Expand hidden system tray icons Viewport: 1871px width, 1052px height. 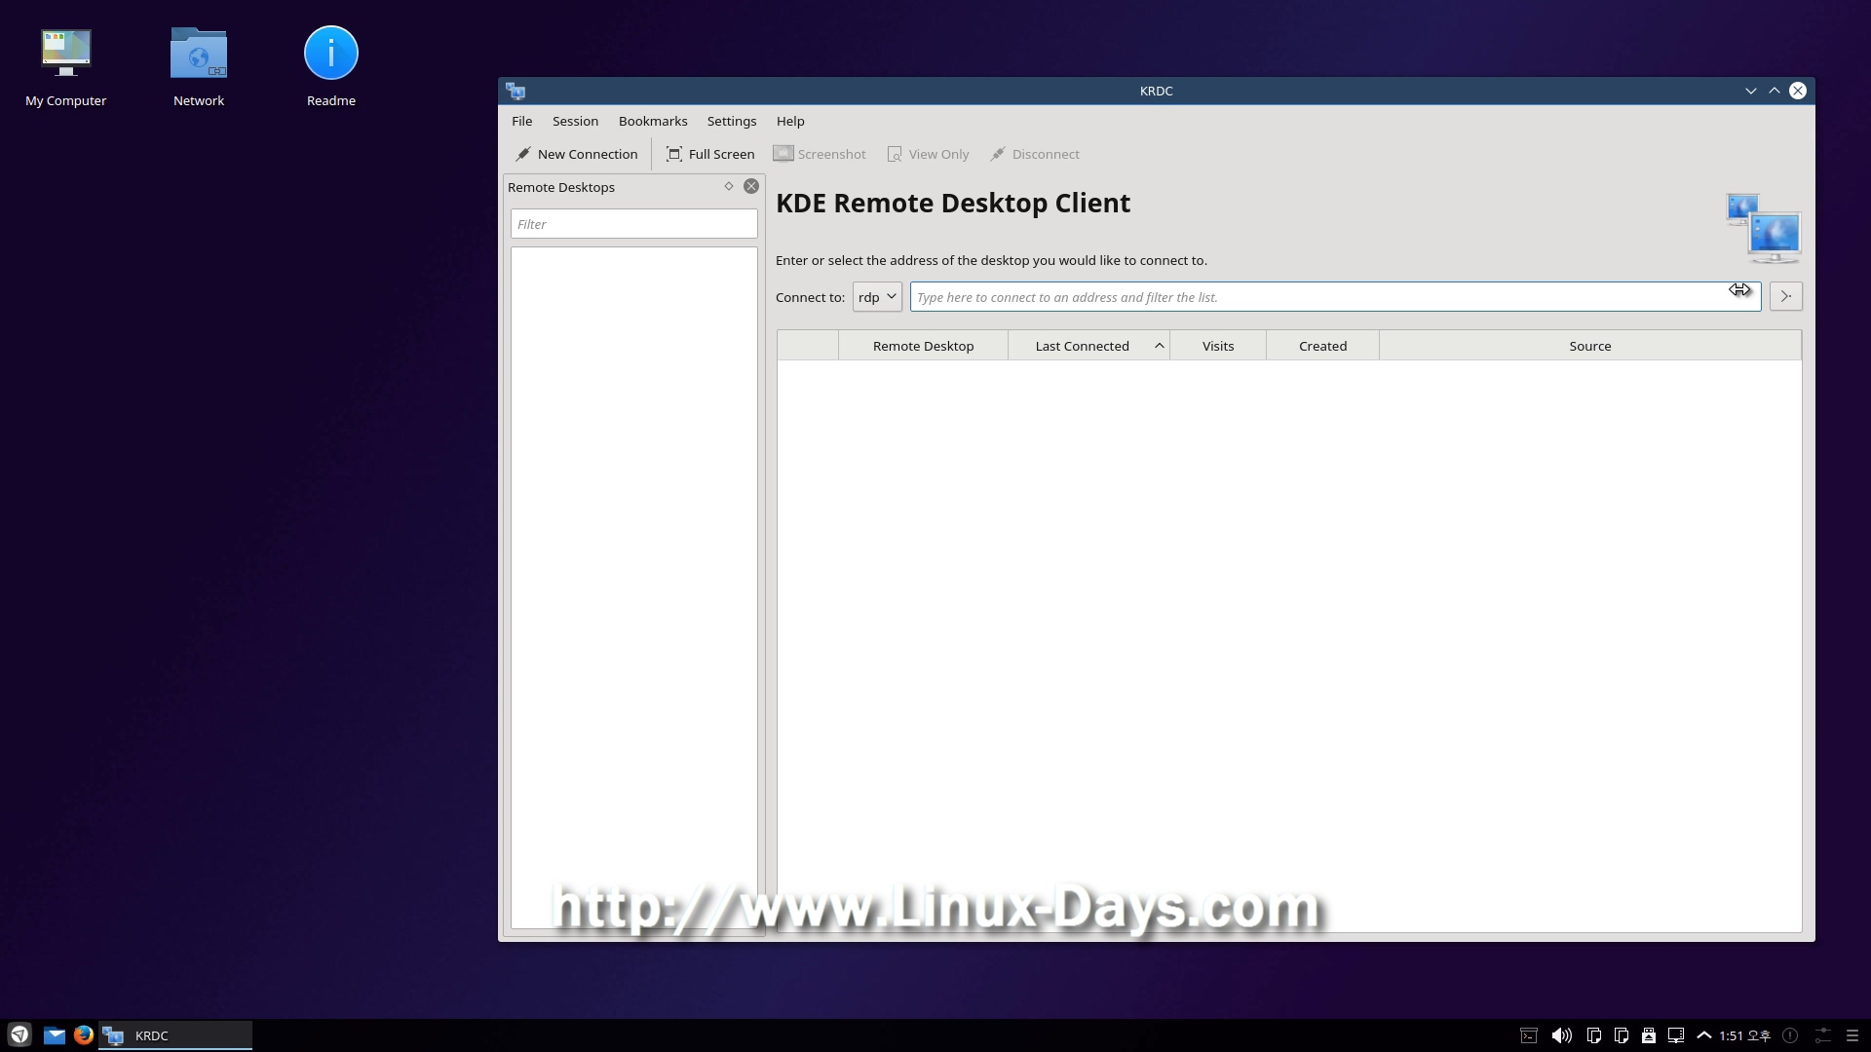pyautogui.click(x=1704, y=1035)
